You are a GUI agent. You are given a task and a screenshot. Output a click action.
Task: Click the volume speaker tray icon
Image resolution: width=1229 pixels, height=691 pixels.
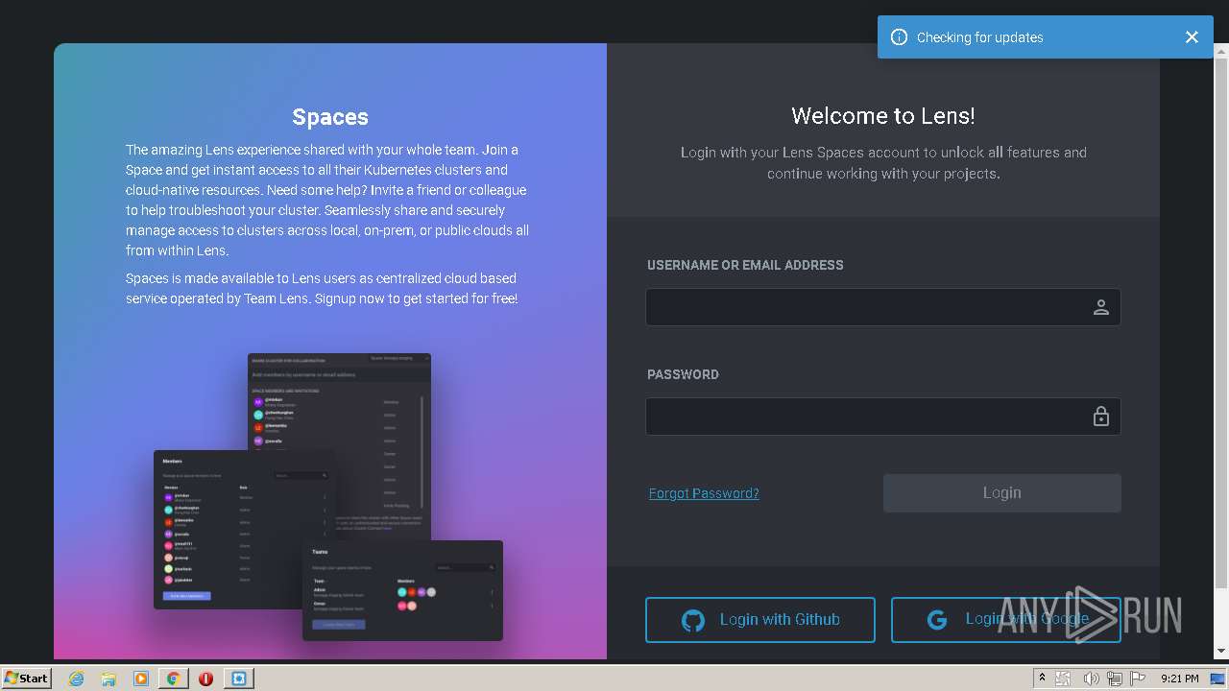coord(1091,679)
